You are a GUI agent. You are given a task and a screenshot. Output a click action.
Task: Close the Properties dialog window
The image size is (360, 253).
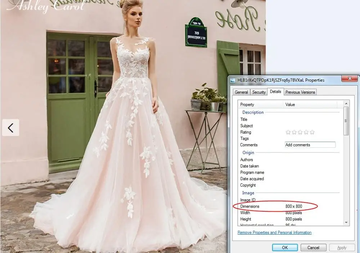click(x=350, y=79)
